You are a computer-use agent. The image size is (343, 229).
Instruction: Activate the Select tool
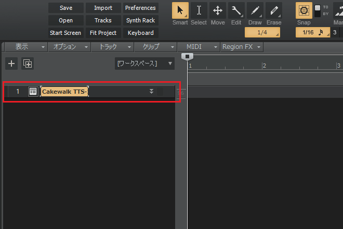tap(199, 11)
